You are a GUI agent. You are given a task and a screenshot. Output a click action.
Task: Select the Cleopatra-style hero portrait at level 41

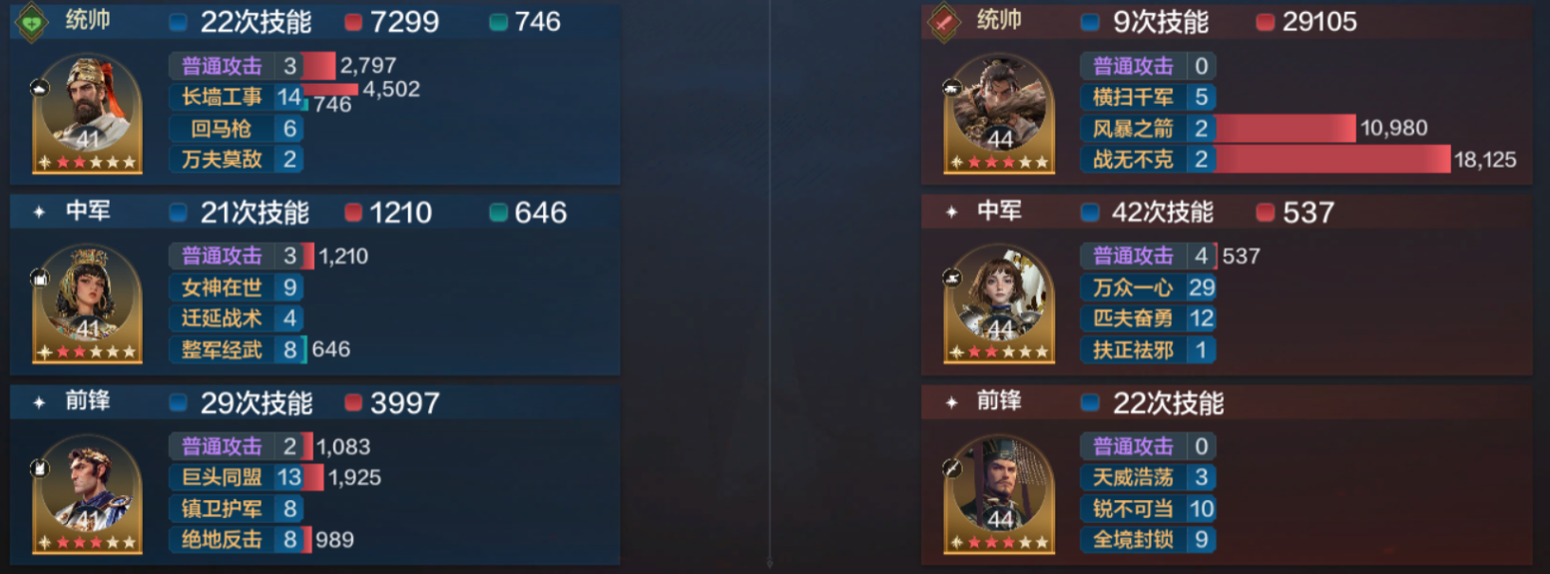89,302
